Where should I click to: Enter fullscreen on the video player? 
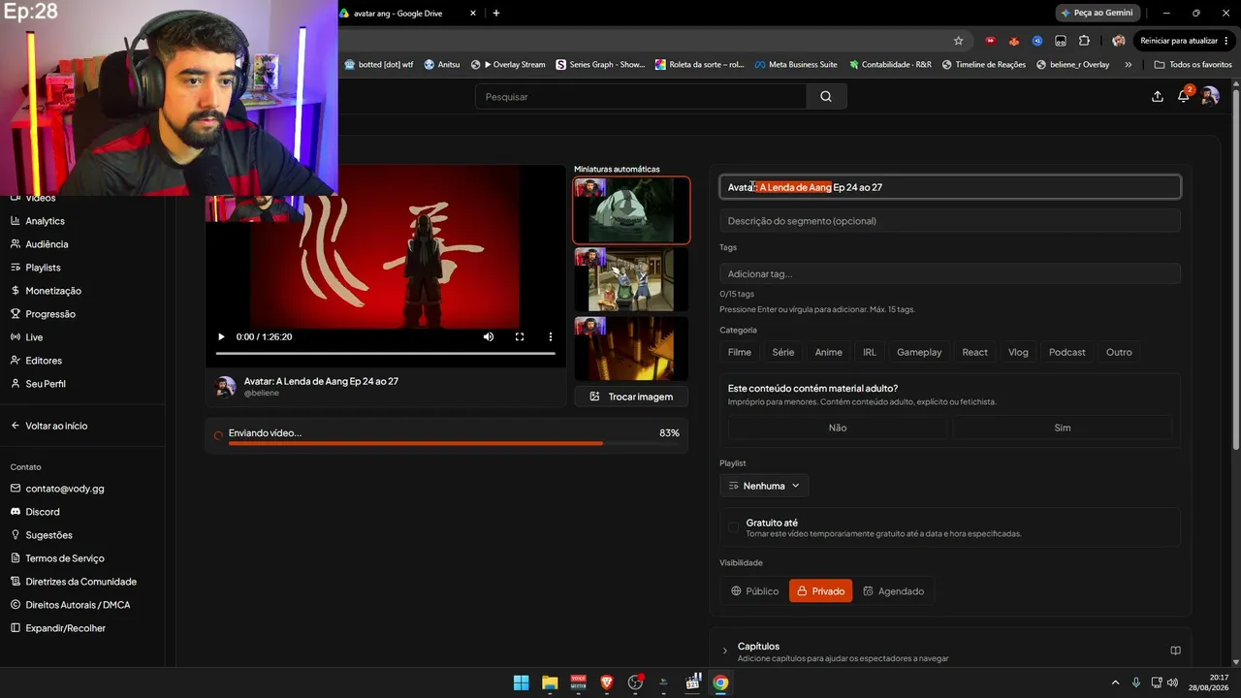520,336
